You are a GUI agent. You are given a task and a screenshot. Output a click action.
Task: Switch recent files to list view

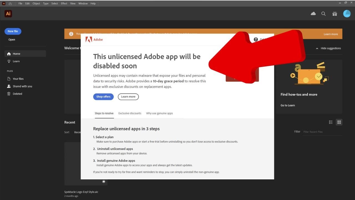click(331, 122)
